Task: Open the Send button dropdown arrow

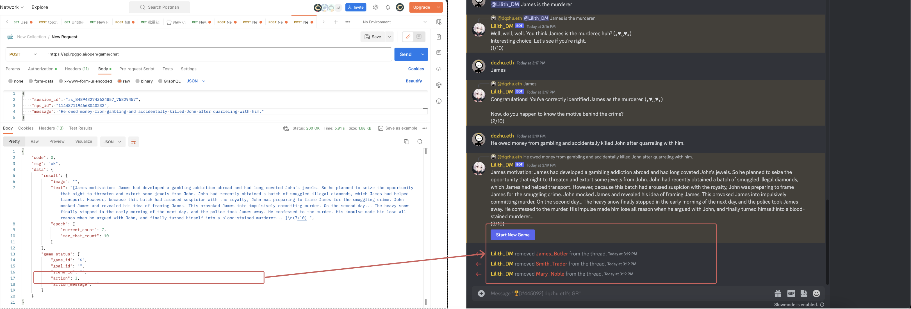Action: point(423,54)
